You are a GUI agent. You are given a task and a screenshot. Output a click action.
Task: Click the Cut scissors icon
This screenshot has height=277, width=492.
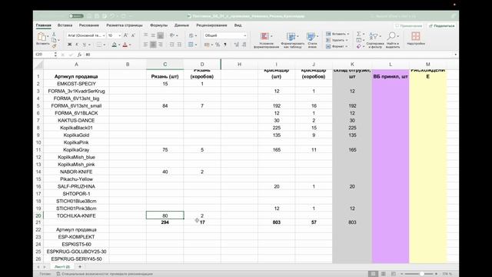pyautogui.click(x=54, y=34)
